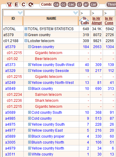Open the ID column filter dropdown
This screenshot has height=157, width=116.
click(20, 13)
